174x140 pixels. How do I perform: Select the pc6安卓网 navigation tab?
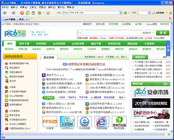(x=78, y=44)
